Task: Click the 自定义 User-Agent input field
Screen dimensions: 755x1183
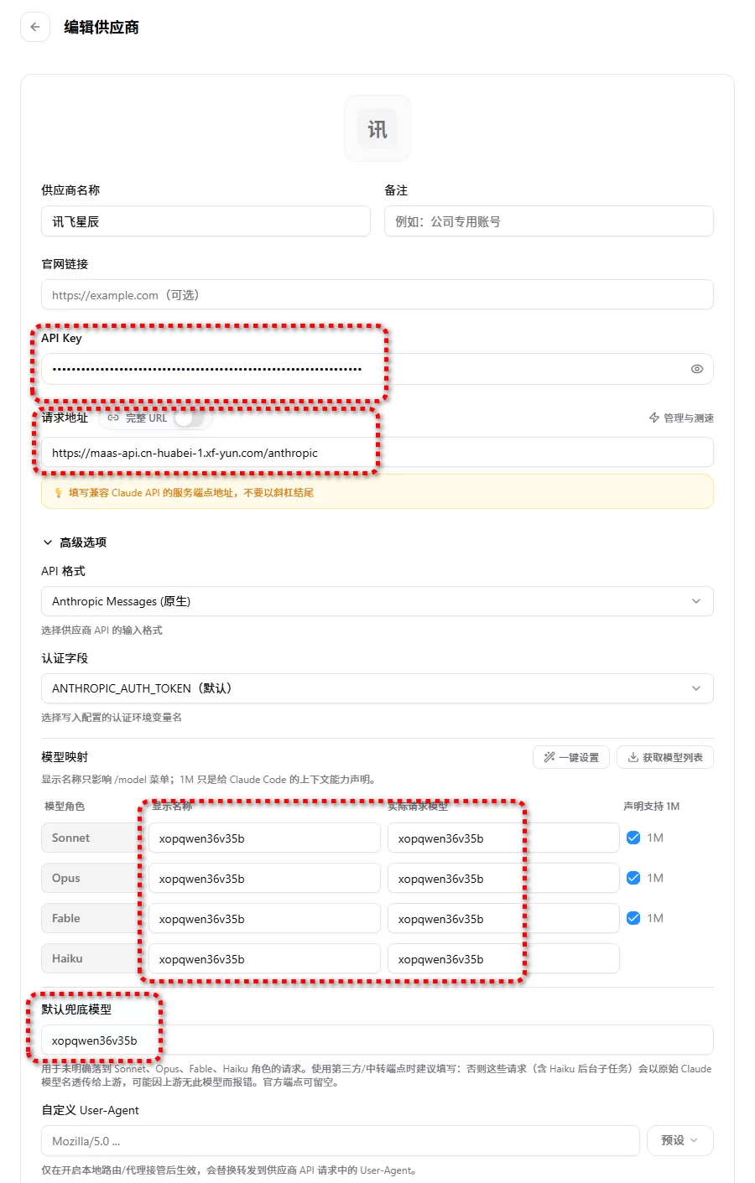Action: (341, 1141)
